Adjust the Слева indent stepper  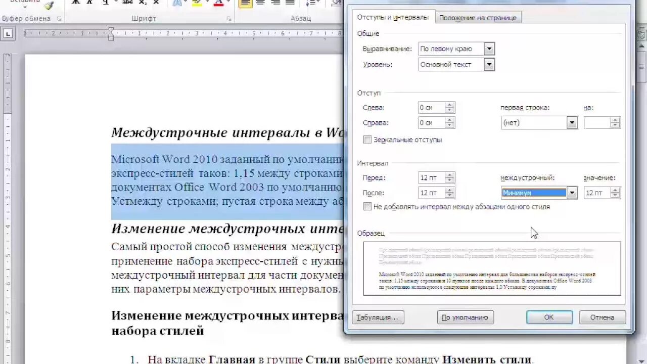[x=450, y=108]
